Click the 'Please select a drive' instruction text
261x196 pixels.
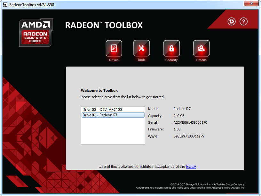click(x=123, y=97)
